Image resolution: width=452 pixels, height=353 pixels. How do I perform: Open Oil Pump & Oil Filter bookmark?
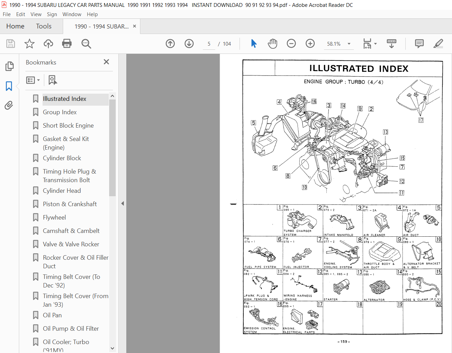pyautogui.click(x=71, y=329)
